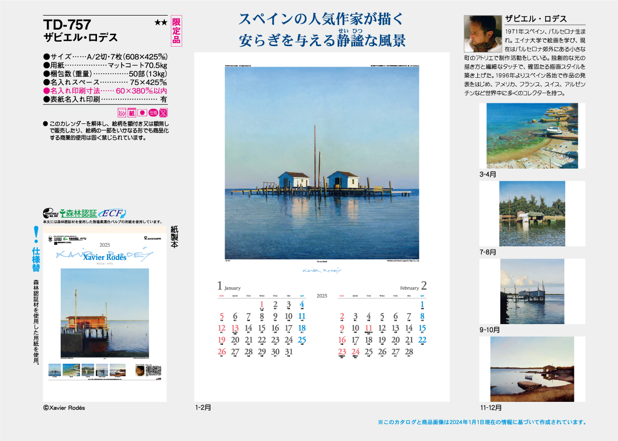618x441 pixels.
Task: Click the 紙製本 vertical label
Action: click(175, 237)
